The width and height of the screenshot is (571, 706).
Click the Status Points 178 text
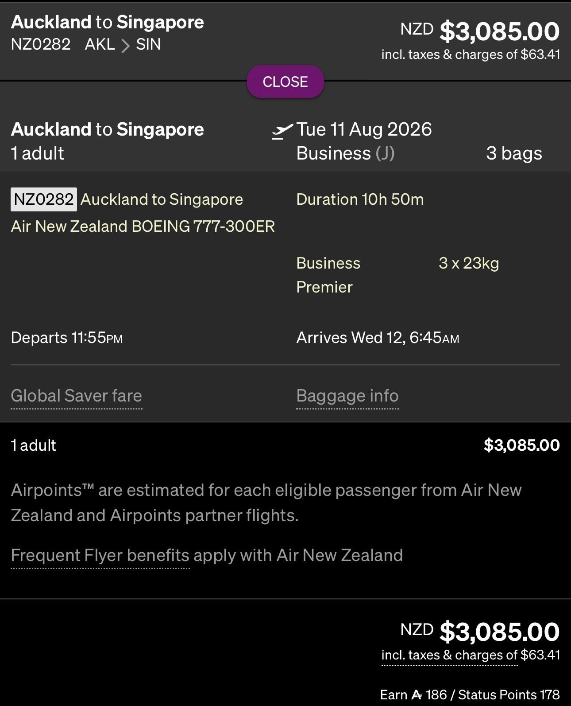pyautogui.click(x=509, y=694)
